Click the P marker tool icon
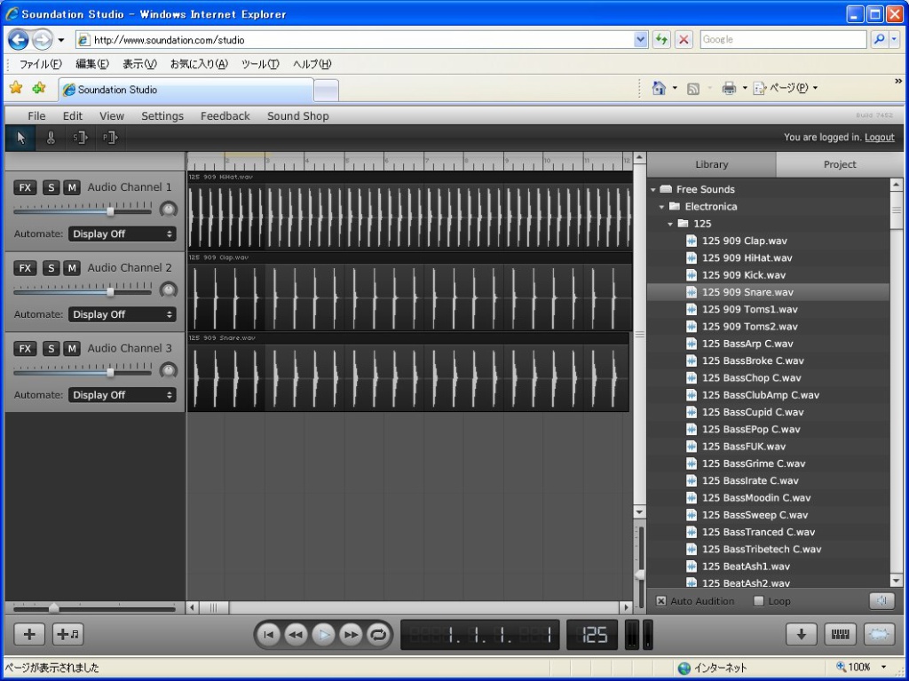 (x=109, y=138)
